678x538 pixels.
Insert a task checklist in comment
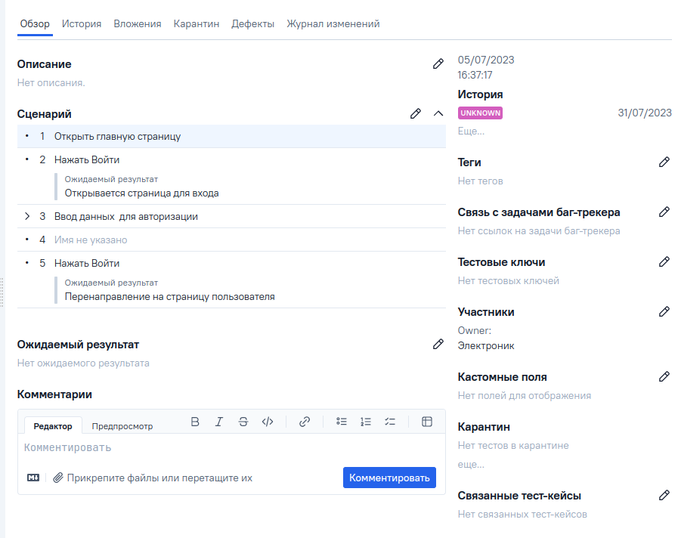(390, 422)
